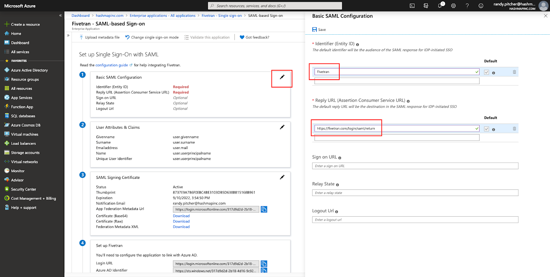Viewport: 550px width, 277px height.
Task: Click Upload metadata file
Action: (x=99, y=37)
